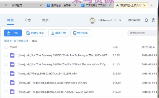Open the 网盘 navigation tab
Image resolution: width=159 pixels, height=98 pixels.
10,20
